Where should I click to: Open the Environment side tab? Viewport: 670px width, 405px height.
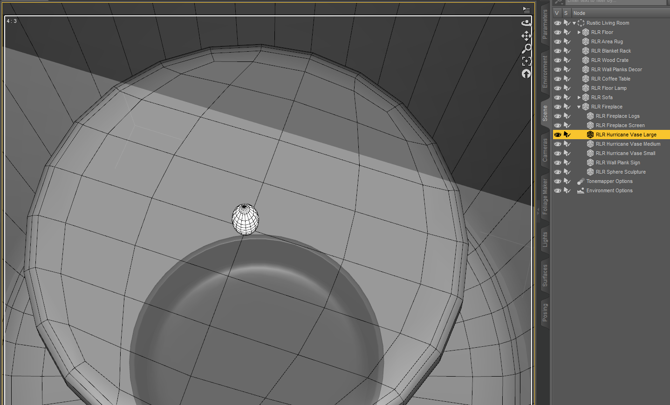coord(545,72)
